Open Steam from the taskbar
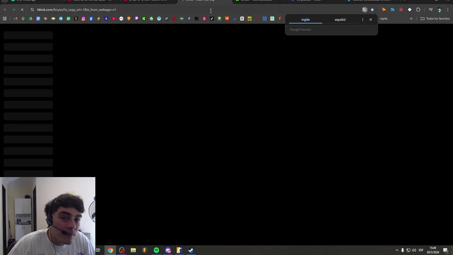 tap(191, 250)
